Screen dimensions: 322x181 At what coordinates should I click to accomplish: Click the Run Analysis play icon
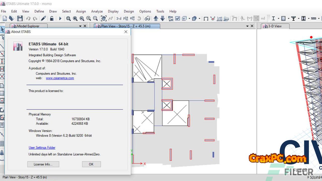[60, 18]
